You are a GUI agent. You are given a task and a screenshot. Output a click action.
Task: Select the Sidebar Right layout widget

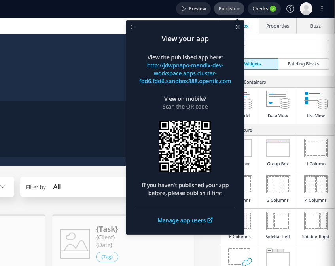(x=316, y=226)
